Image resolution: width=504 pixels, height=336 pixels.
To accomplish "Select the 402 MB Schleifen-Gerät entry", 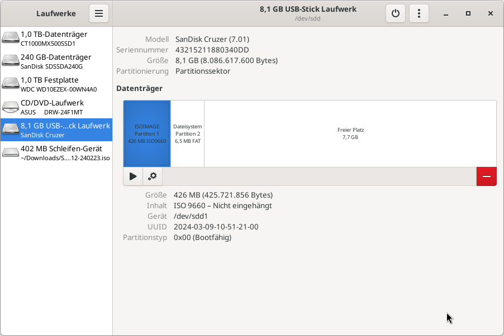I will (56, 153).
